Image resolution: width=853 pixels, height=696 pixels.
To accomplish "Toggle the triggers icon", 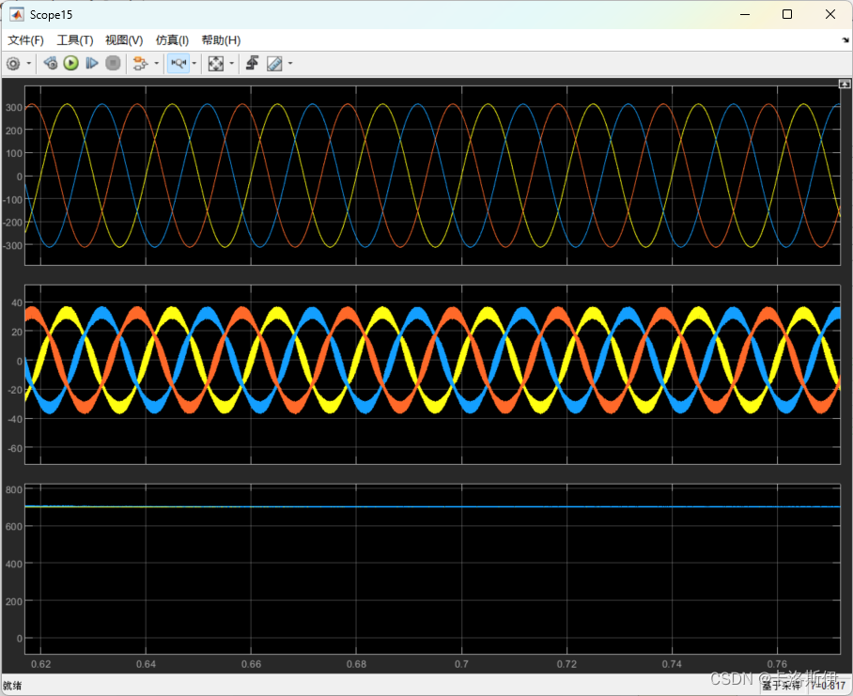I will [252, 64].
